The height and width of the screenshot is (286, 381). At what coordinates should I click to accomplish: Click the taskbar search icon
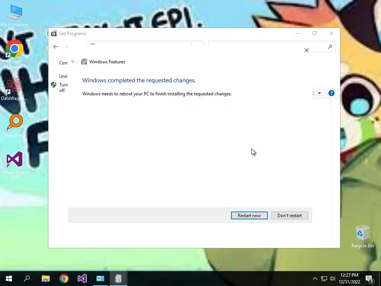[27, 279]
